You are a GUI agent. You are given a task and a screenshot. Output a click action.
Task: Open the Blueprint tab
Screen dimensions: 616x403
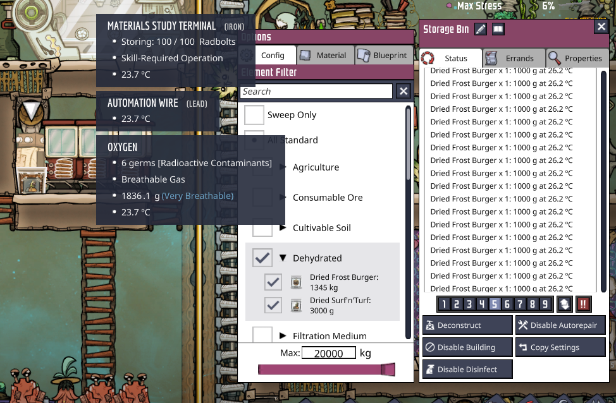coord(385,55)
